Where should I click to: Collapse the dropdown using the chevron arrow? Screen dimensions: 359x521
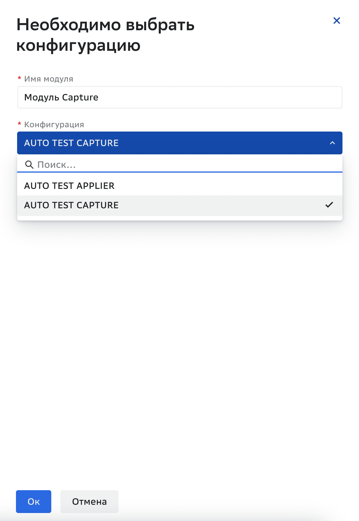[332, 143]
